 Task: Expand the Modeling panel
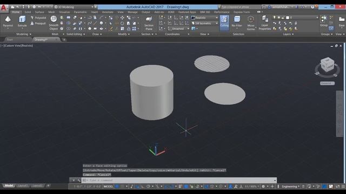(24, 34)
